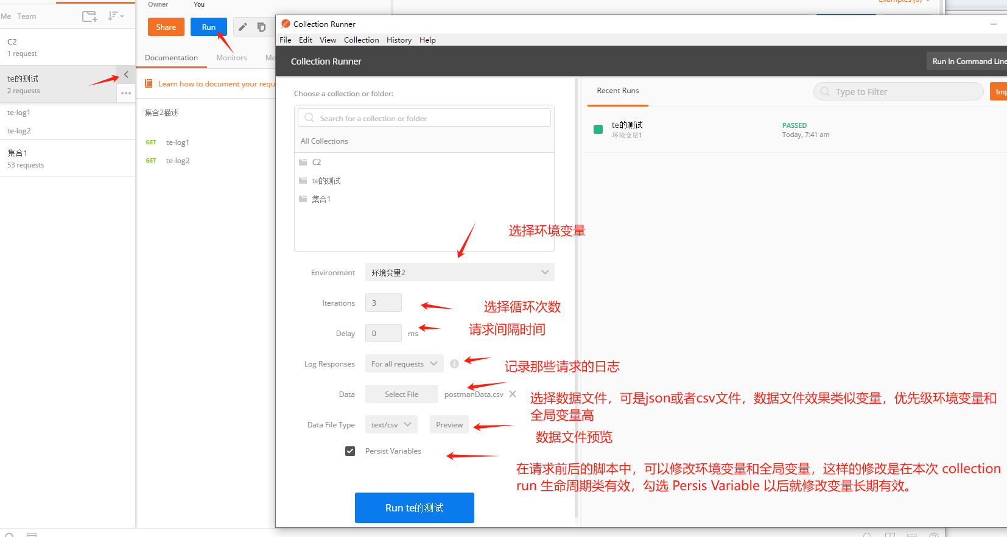Viewport: 1007px width, 537px height.
Task: Select the te的测试 collection in sidebar
Action: (58, 84)
